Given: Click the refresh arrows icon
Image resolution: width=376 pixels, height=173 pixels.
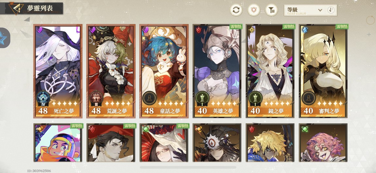Looking at the screenshot, I should point(236,10).
